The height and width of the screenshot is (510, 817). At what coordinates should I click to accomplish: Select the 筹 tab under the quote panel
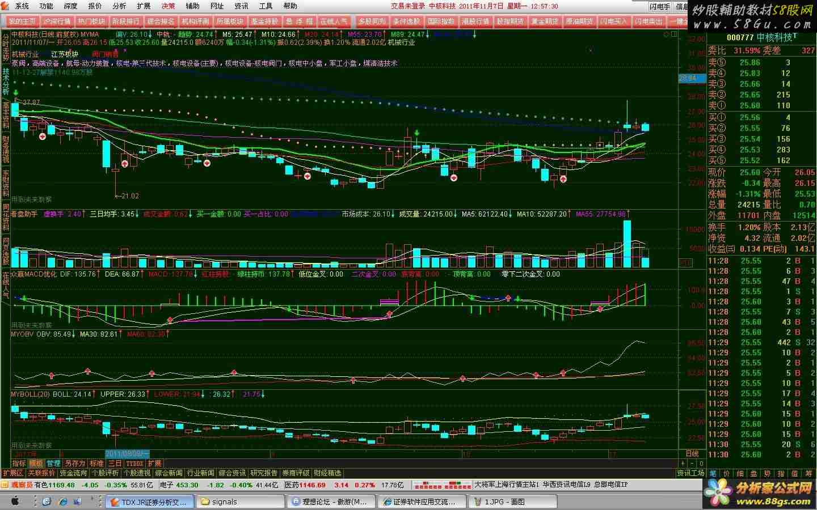[808, 473]
